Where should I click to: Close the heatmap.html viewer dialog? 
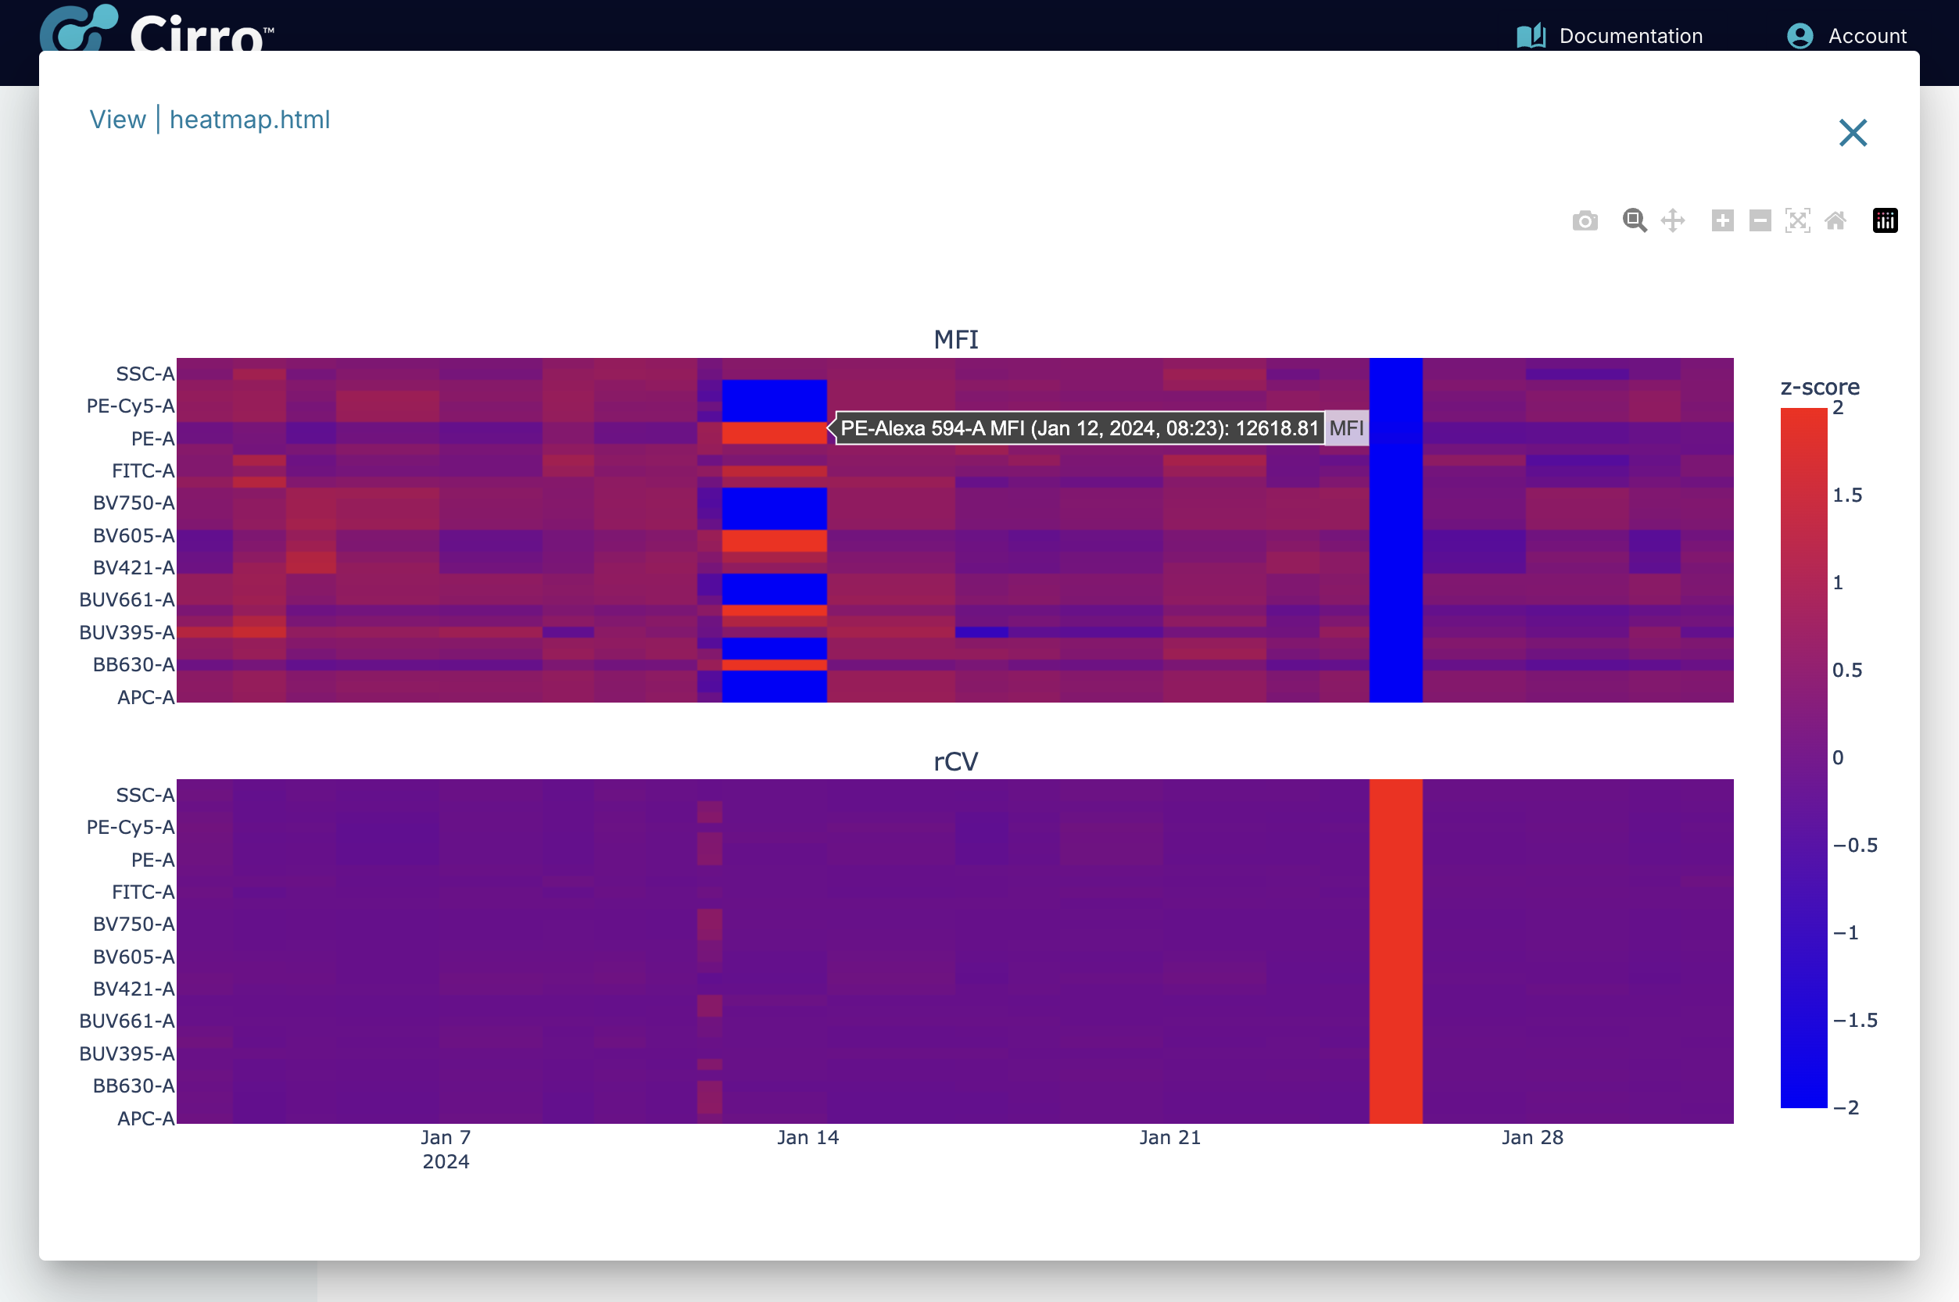point(1853,133)
